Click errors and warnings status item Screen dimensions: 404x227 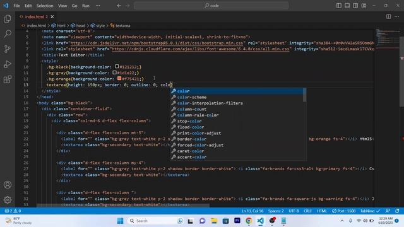click(x=13, y=211)
